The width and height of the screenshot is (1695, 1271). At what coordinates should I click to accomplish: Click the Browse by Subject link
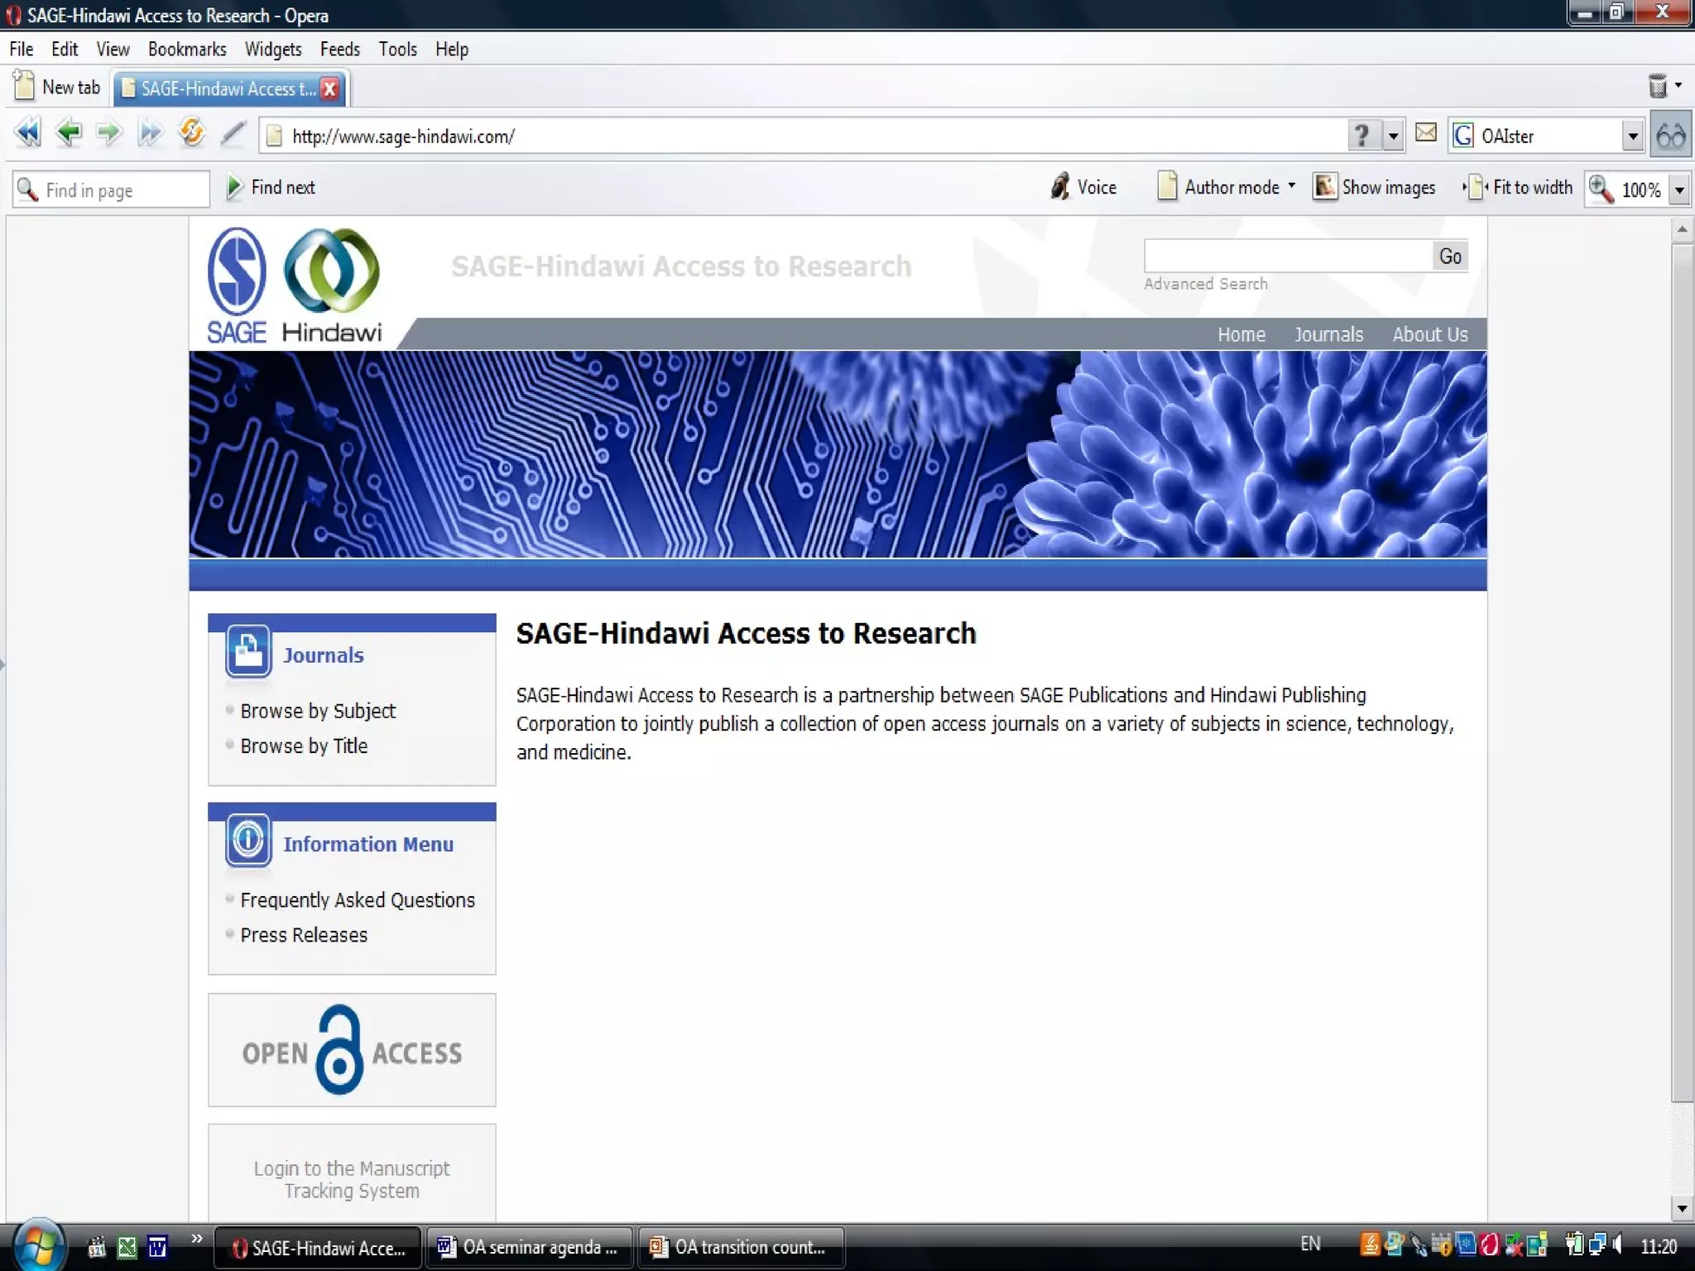[318, 711]
